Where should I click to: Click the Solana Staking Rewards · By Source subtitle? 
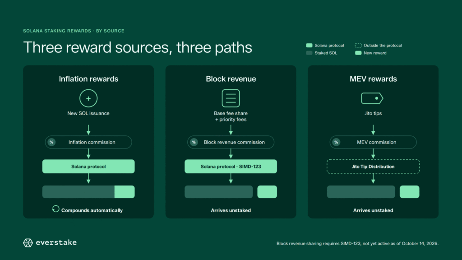(74, 31)
